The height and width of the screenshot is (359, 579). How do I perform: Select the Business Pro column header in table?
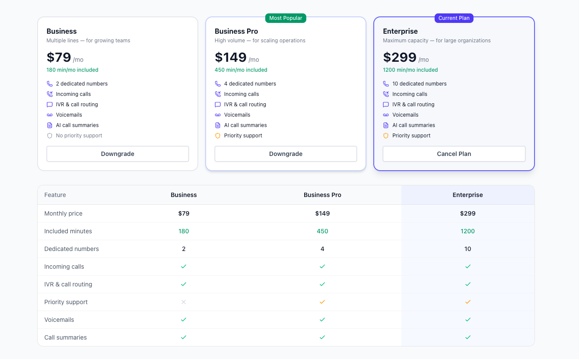pyautogui.click(x=322, y=195)
